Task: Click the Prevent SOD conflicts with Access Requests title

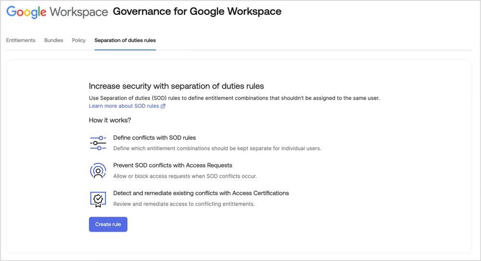Action: [173, 165]
